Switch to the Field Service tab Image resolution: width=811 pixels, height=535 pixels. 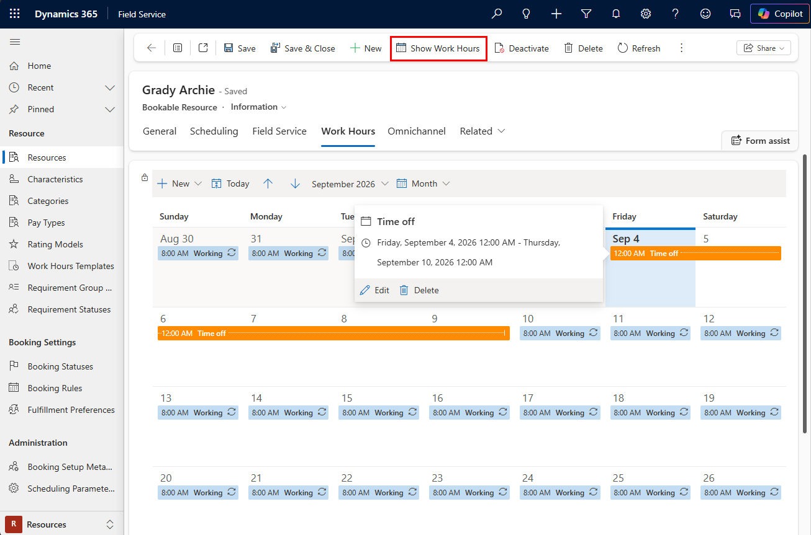[279, 131]
